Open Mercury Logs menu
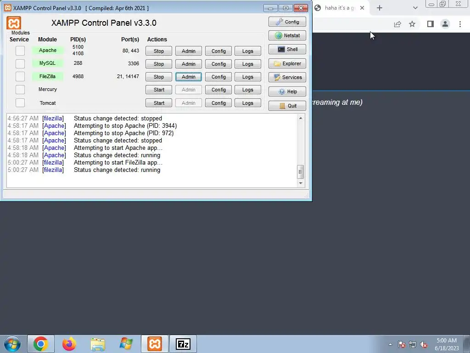Screen dimensions: 470x353 coord(248,90)
